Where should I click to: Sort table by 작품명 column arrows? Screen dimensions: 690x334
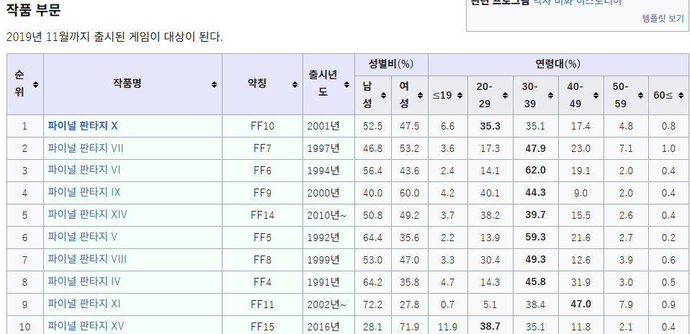(215, 84)
